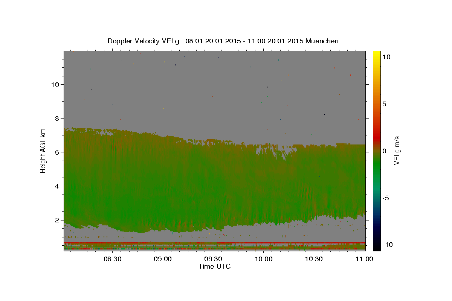Image resolution: width=452 pixels, height=301 pixels.
Task: Click the colorbar value -5 label
Action: (x=386, y=198)
